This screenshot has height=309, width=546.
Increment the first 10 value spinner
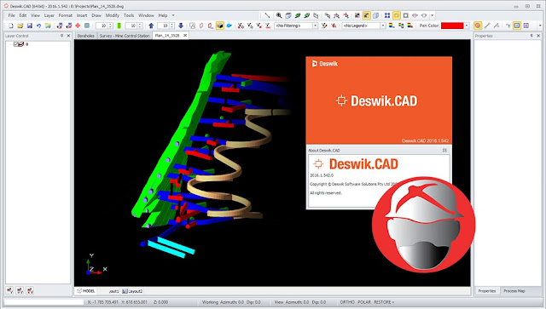(x=110, y=25)
